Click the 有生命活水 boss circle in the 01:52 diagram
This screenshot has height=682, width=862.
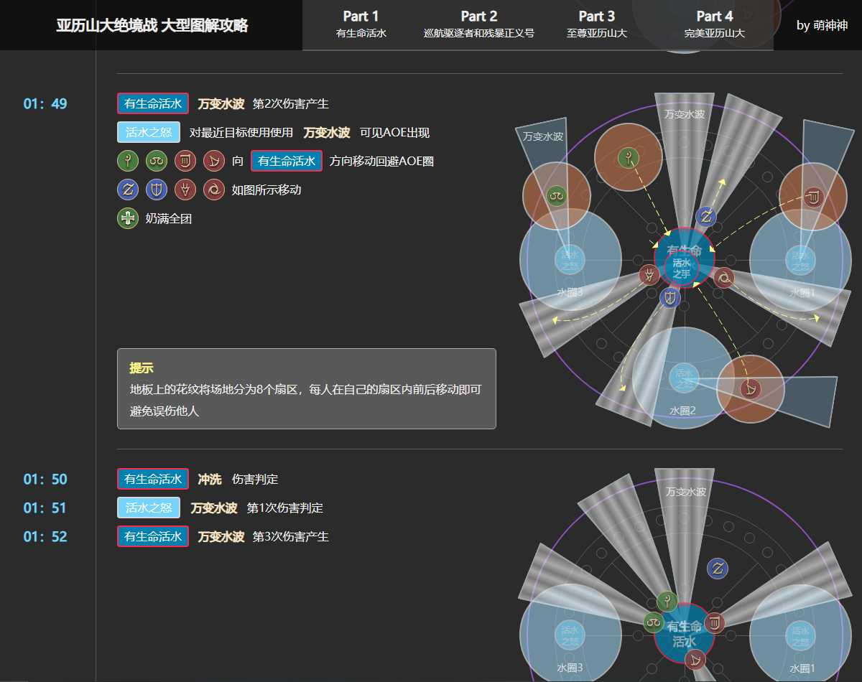tap(684, 634)
